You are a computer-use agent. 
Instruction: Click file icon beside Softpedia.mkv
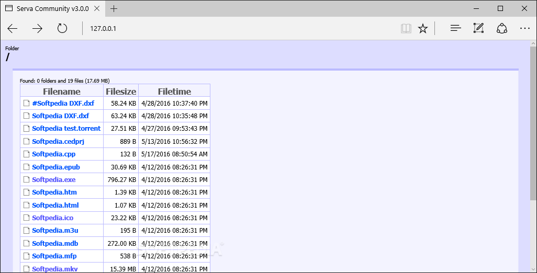point(26,269)
